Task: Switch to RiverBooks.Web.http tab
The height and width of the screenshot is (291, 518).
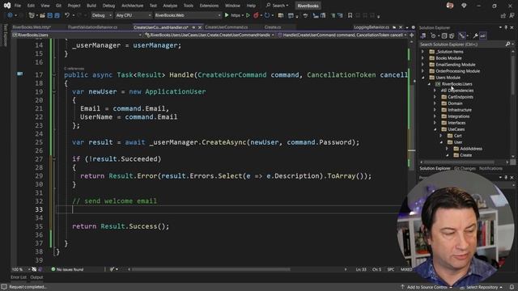Action: pyautogui.click(x=32, y=27)
